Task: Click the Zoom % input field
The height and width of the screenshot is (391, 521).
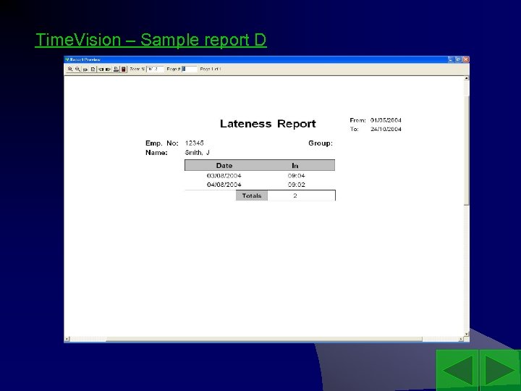Action: tap(155, 70)
